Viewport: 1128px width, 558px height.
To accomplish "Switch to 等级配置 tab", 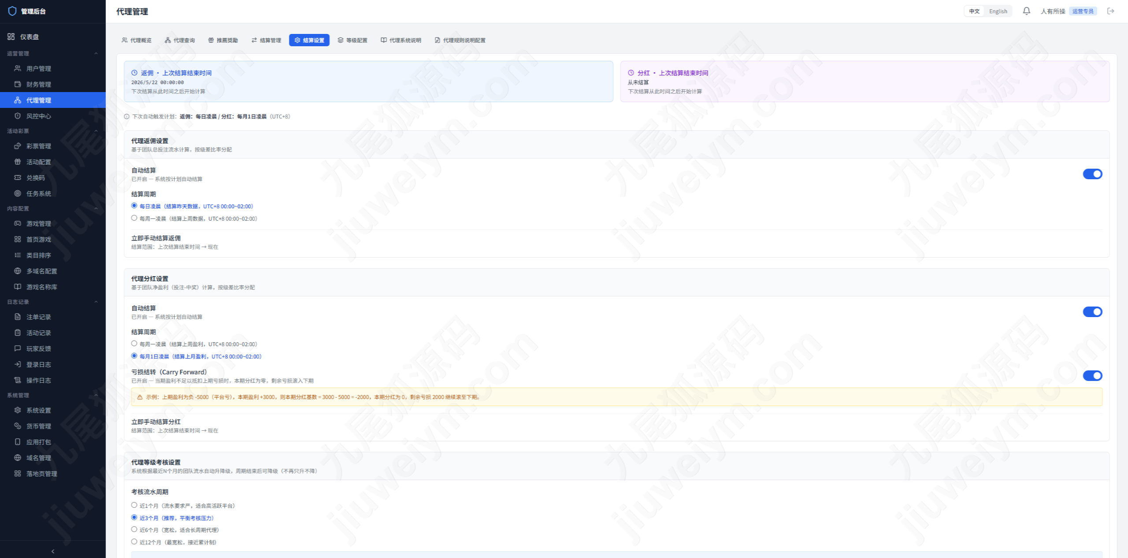I will point(352,40).
